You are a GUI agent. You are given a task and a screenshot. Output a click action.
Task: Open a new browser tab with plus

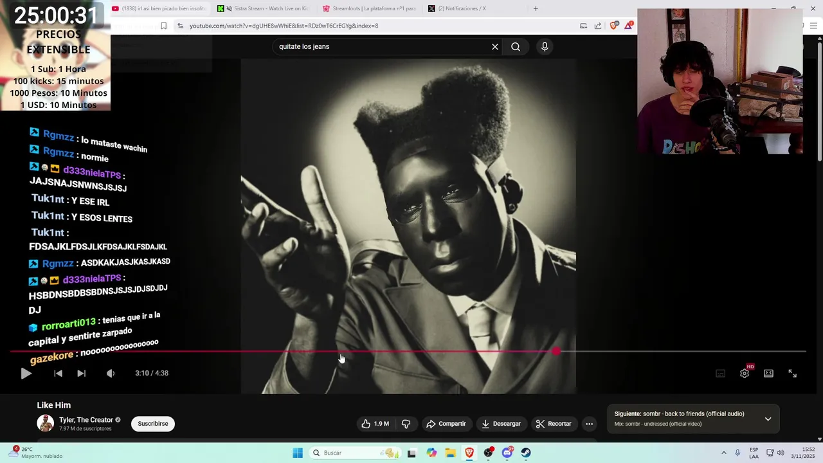(x=536, y=8)
